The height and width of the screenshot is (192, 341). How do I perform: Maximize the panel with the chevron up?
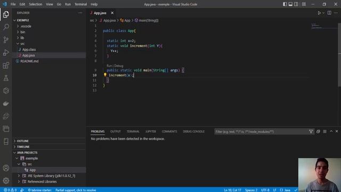pyautogui.click(x=331, y=131)
